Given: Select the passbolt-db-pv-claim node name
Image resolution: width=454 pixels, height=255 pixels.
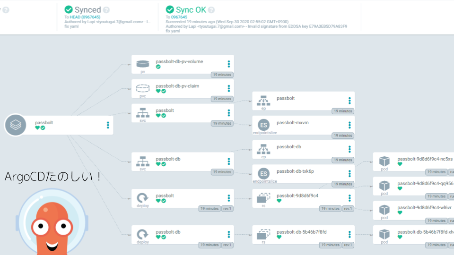Looking at the screenshot, I should click(177, 86).
